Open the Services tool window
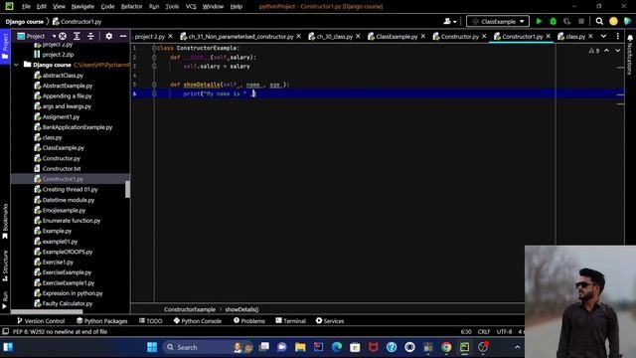This screenshot has width=636, height=358. 330,321
